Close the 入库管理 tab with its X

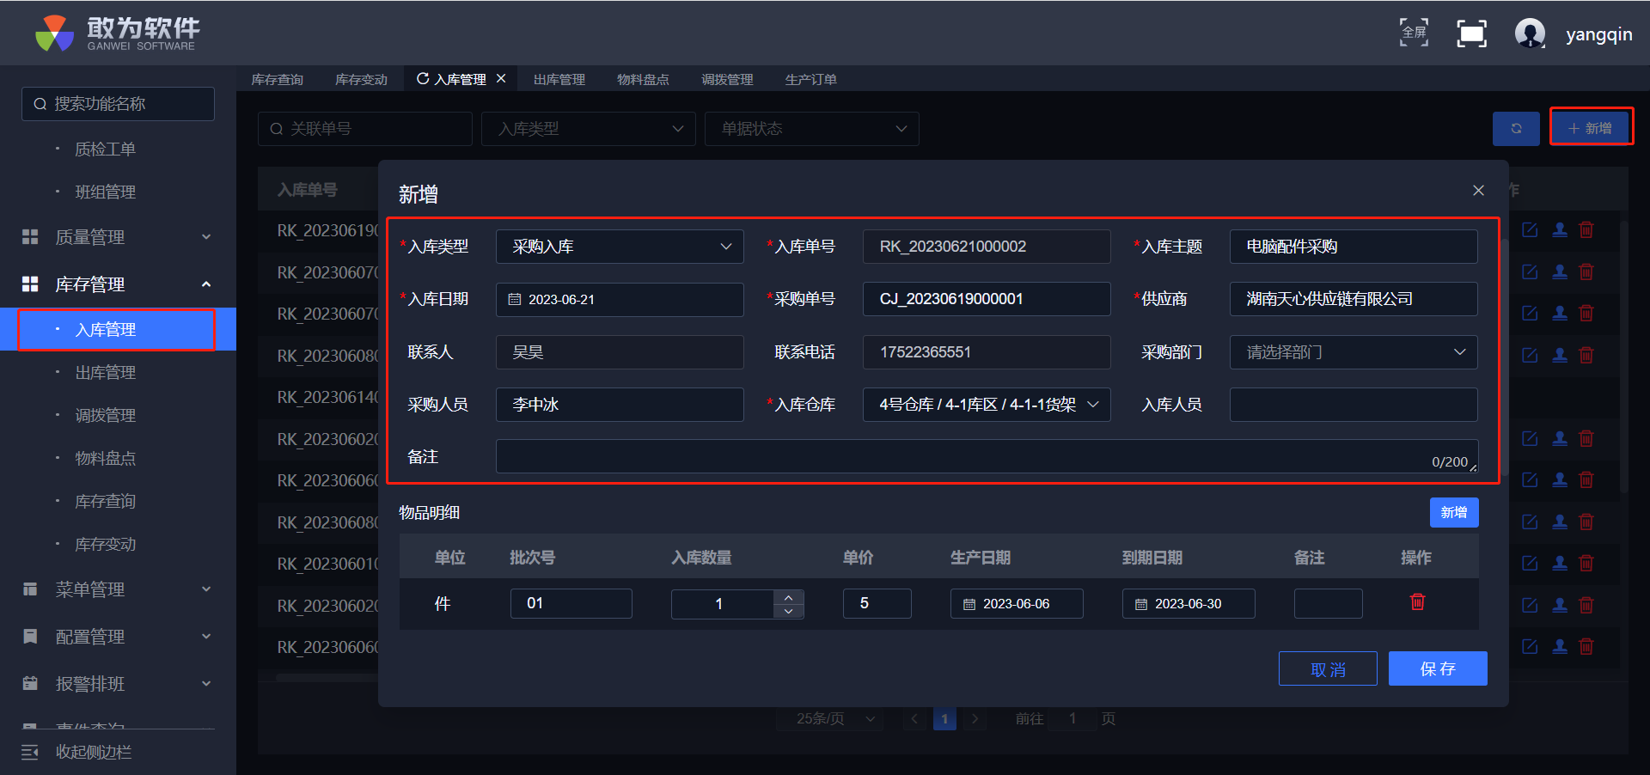coord(501,78)
